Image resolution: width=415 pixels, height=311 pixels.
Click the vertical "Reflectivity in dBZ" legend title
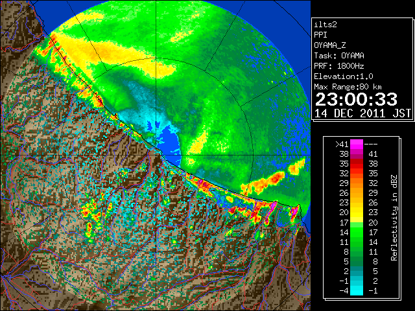click(x=394, y=218)
